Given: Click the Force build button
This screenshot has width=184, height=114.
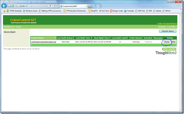Looking at the screenshot, I should pyautogui.click(x=167, y=42).
